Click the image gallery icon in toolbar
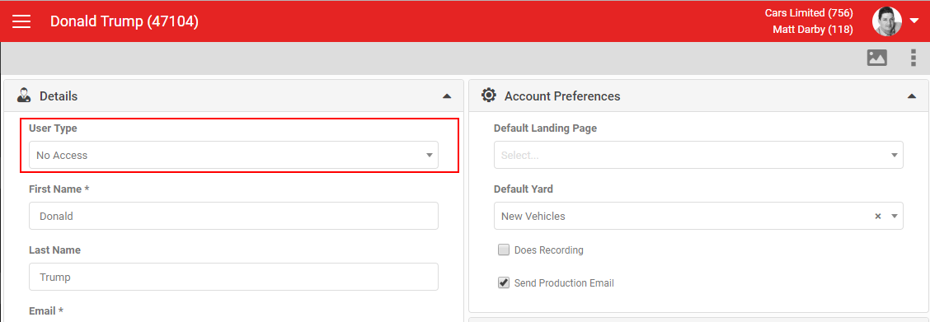Viewport: 930px width, 322px height. [876, 58]
